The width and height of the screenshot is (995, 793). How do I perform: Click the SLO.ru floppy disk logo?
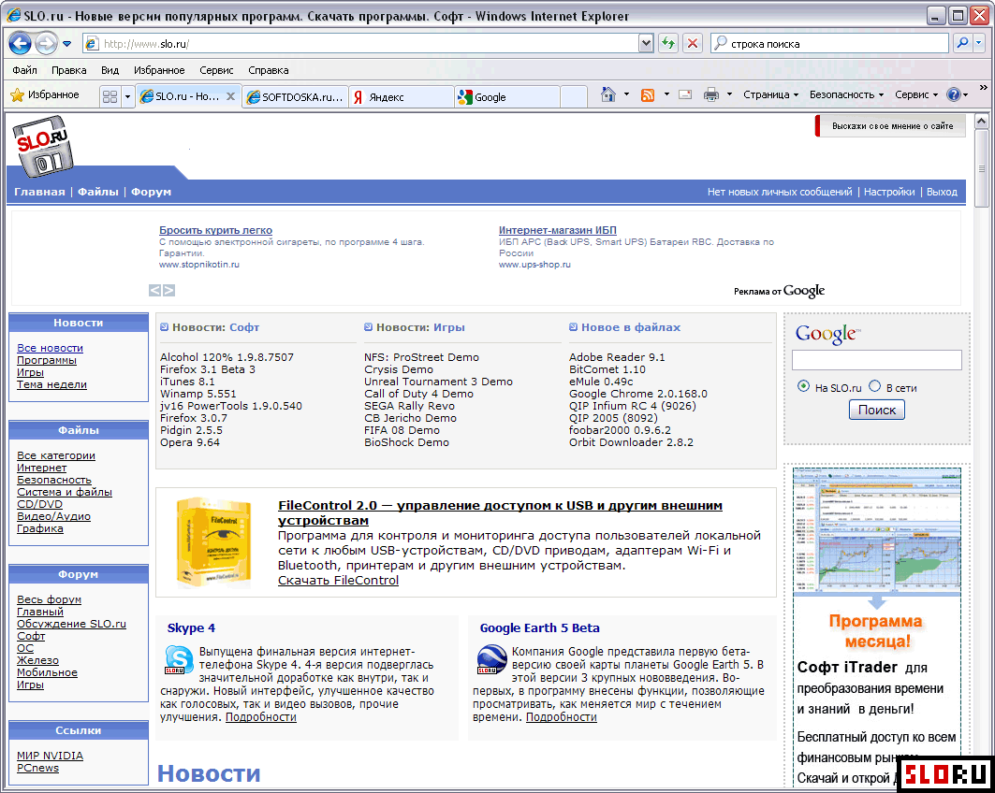coord(43,145)
